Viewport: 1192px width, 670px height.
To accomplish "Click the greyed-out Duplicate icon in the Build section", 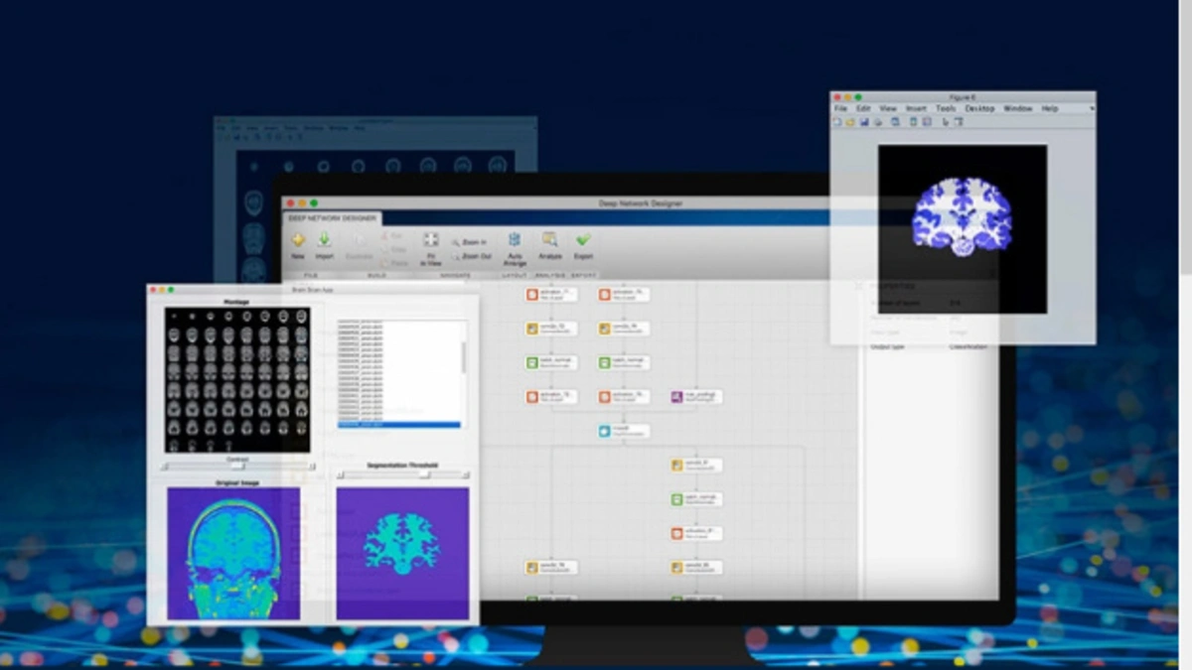I will click(x=360, y=241).
